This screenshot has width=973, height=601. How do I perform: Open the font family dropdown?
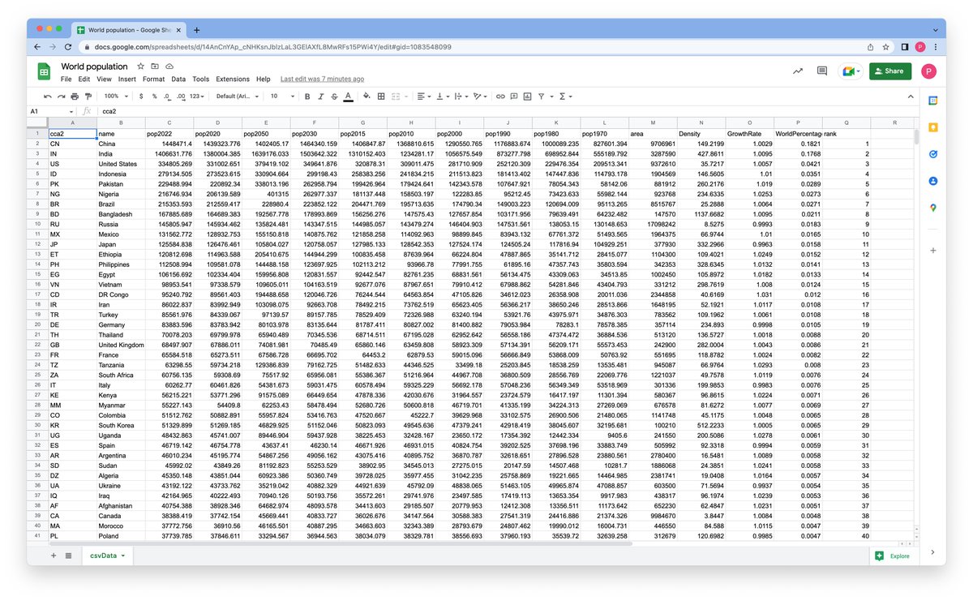238,96
